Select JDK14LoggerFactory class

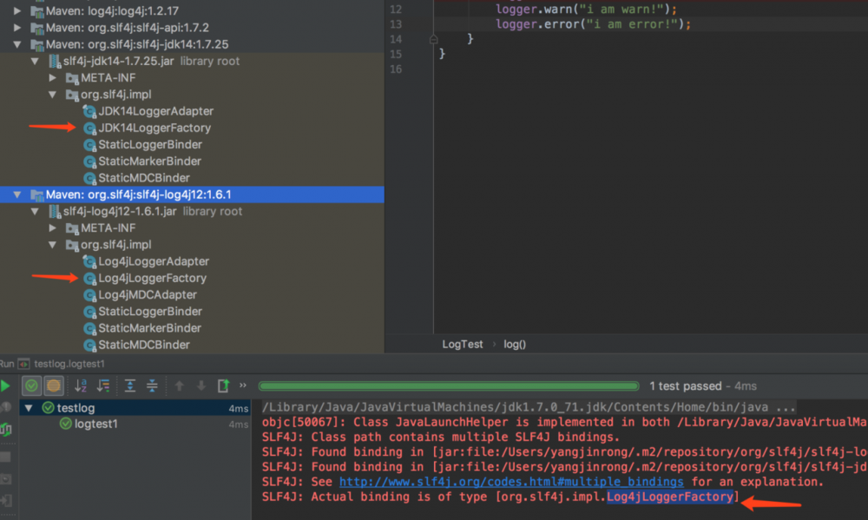point(155,128)
